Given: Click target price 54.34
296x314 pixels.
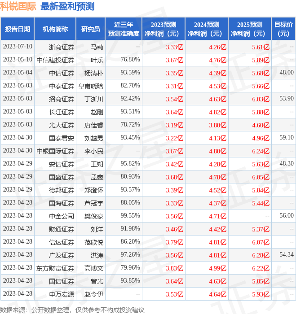Looking at the screenshot, I should (287, 255).
